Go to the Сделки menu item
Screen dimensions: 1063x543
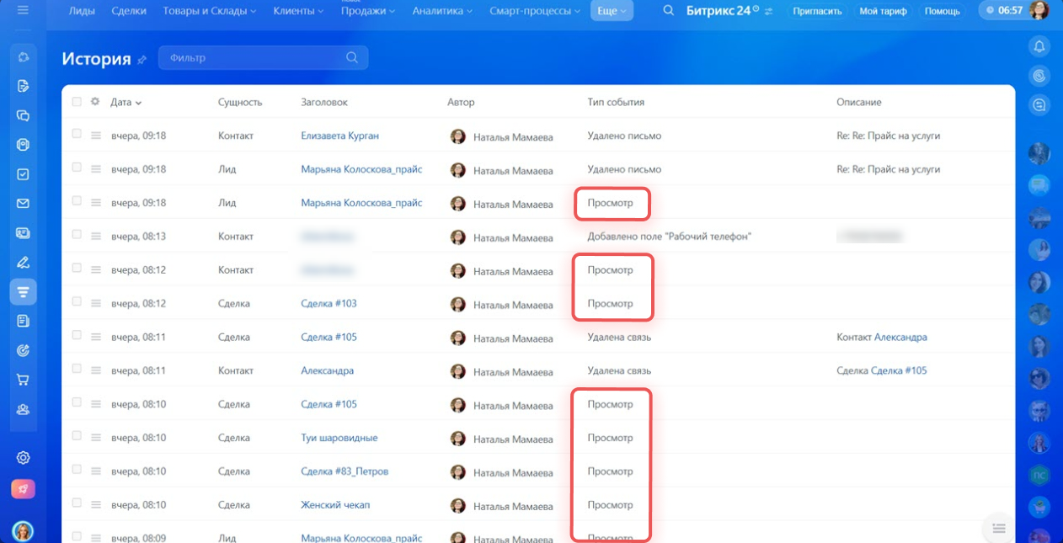[128, 11]
